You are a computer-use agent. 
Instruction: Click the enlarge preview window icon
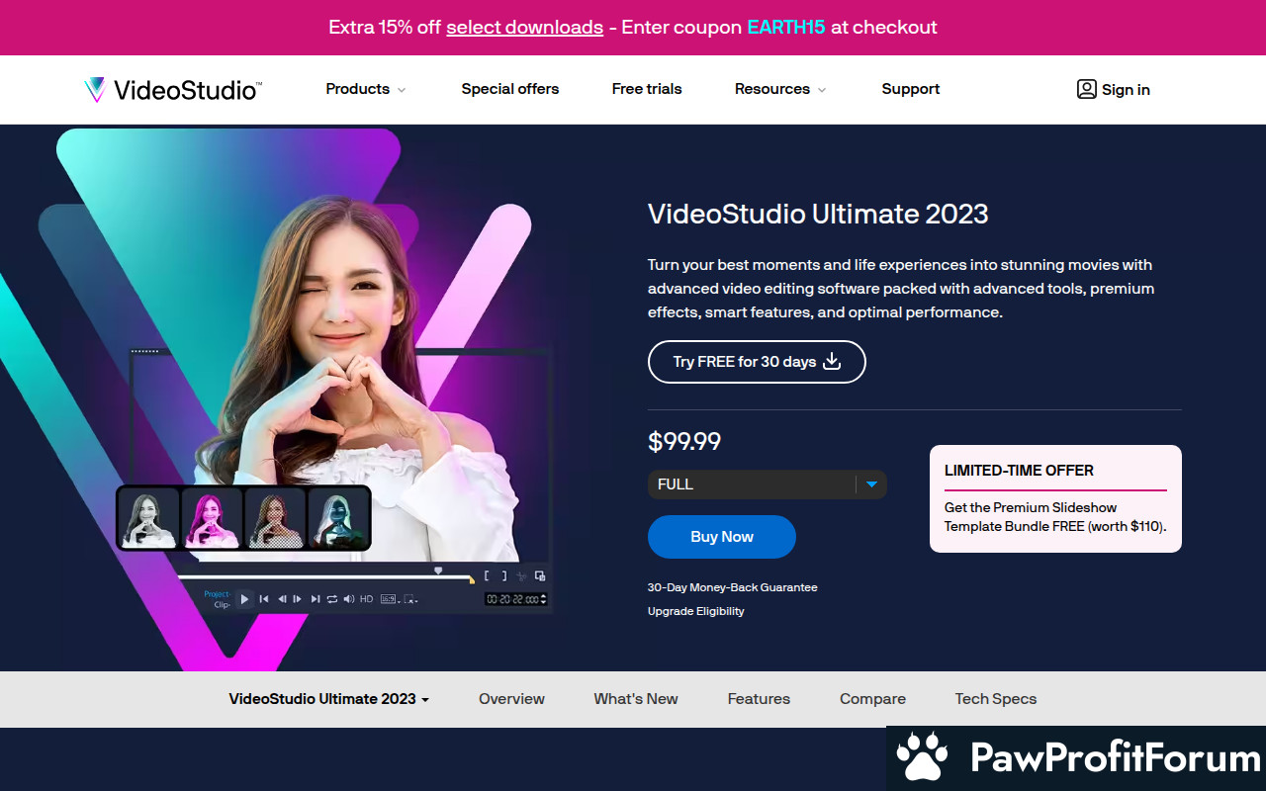[540, 575]
